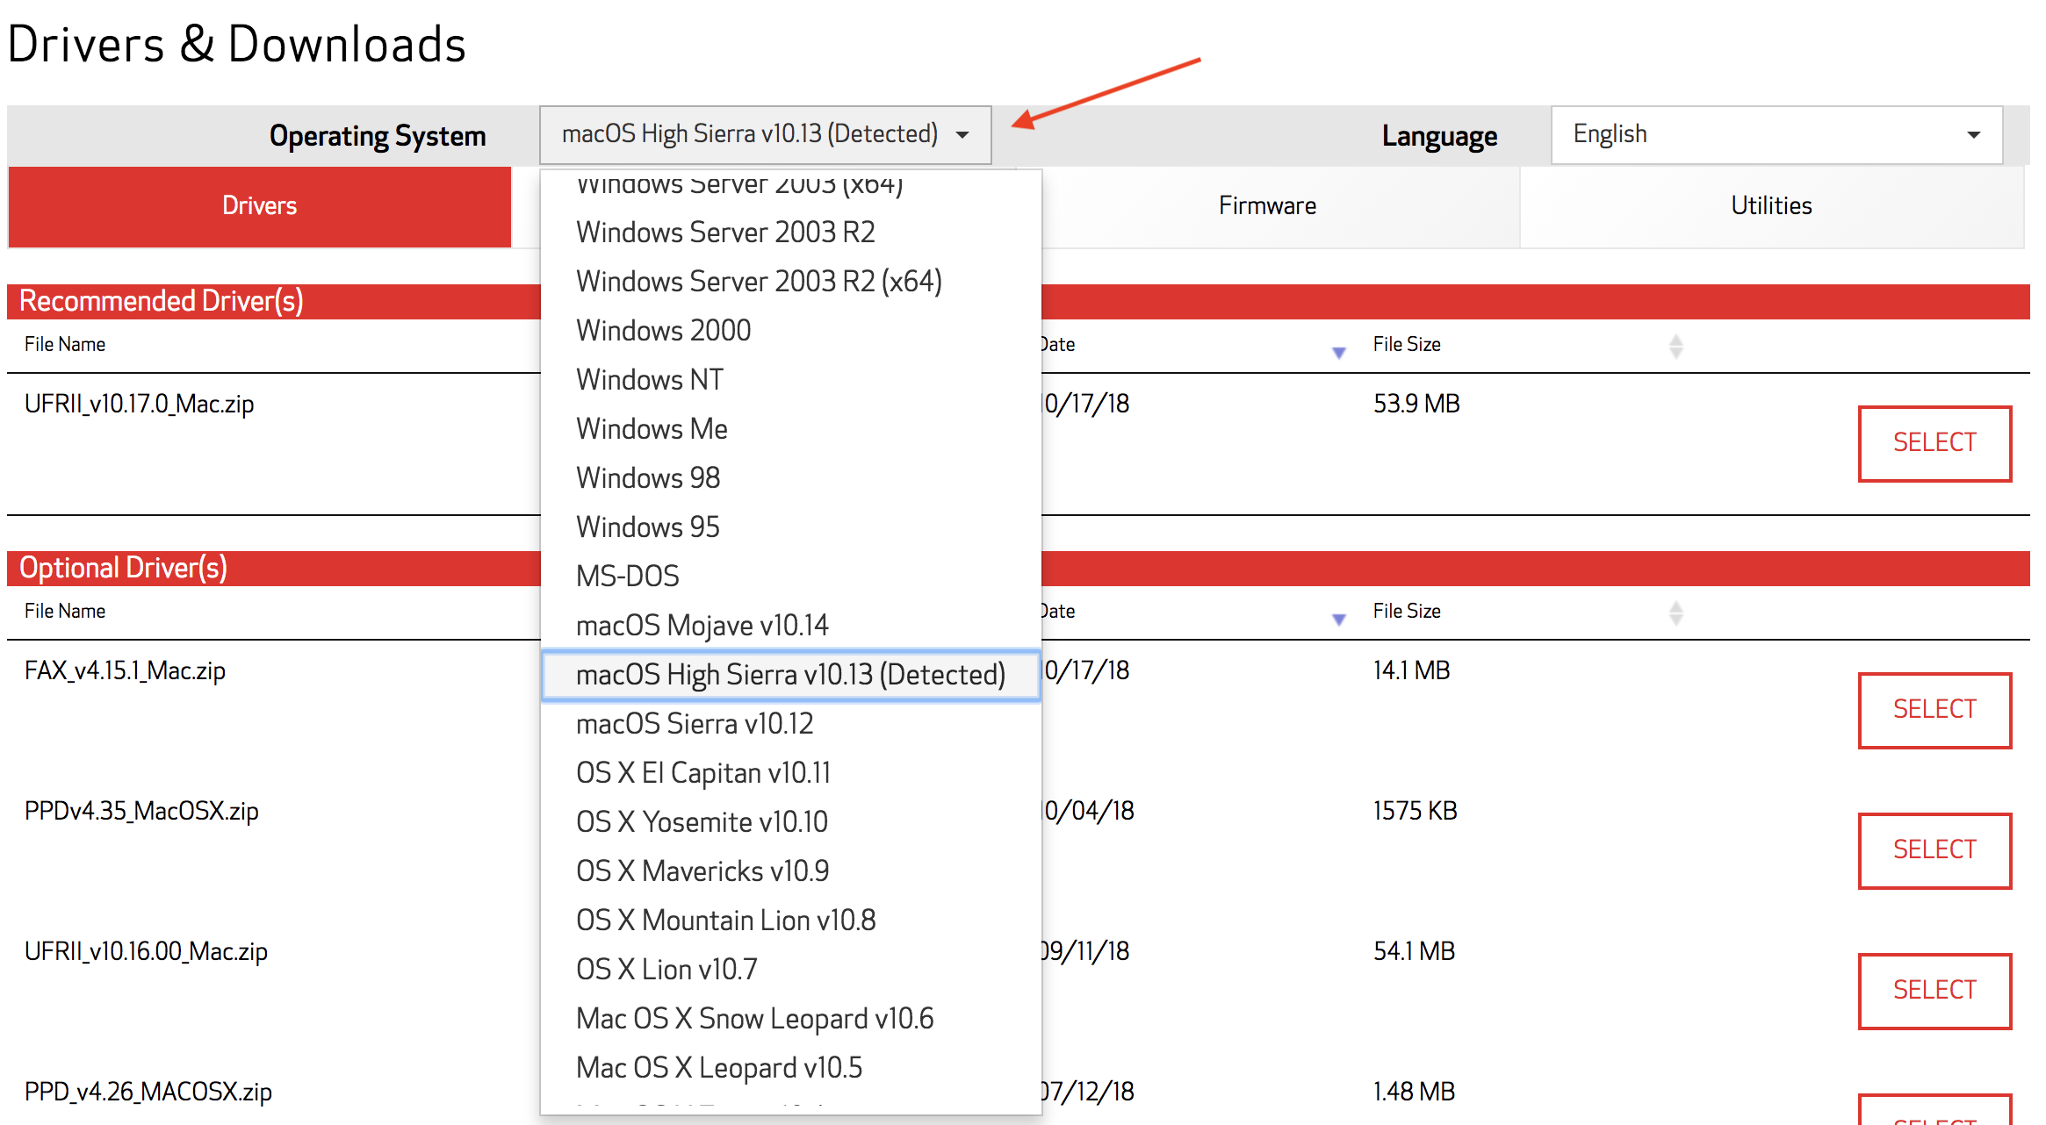Click the 14.1 MB file size value
Screen dimensions: 2046x1125
1411,670
